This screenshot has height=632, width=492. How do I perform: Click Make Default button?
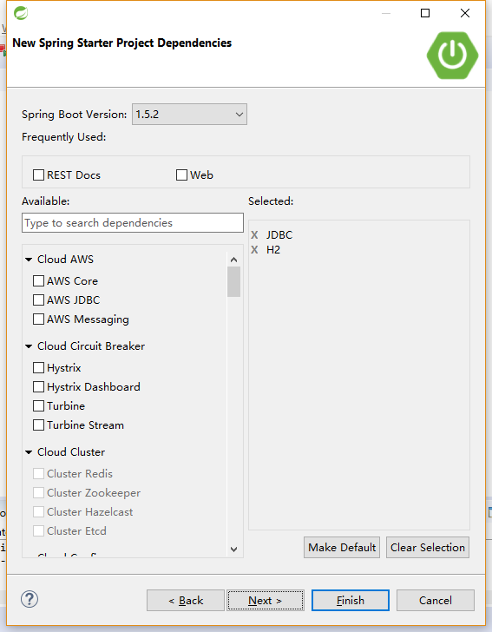[x=342, y=547]
